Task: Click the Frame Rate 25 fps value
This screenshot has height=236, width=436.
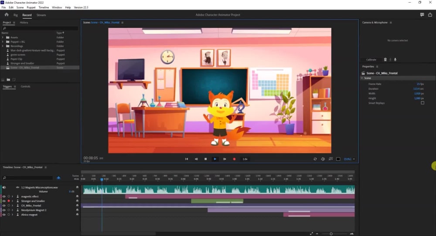Action: pyautogui.click(x=420, y=84)
